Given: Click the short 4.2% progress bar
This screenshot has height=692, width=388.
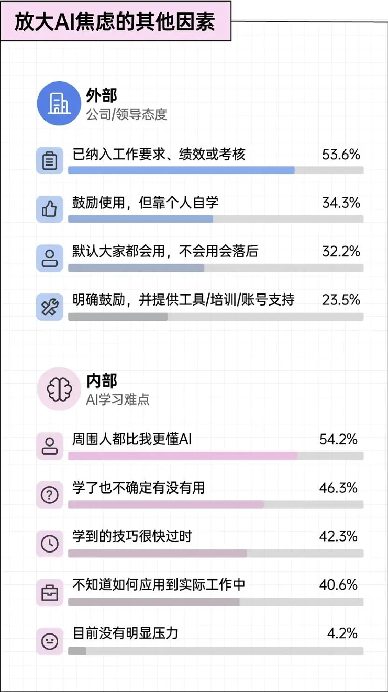Looking at the screenshot, I should [x=216, y=650].
